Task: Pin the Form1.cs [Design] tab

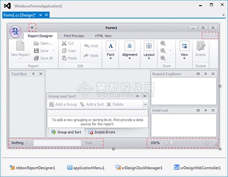Action: [40, 15]
